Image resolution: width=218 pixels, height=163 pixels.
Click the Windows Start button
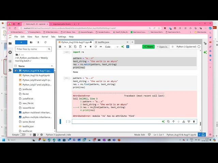click(x=4, y=140)
